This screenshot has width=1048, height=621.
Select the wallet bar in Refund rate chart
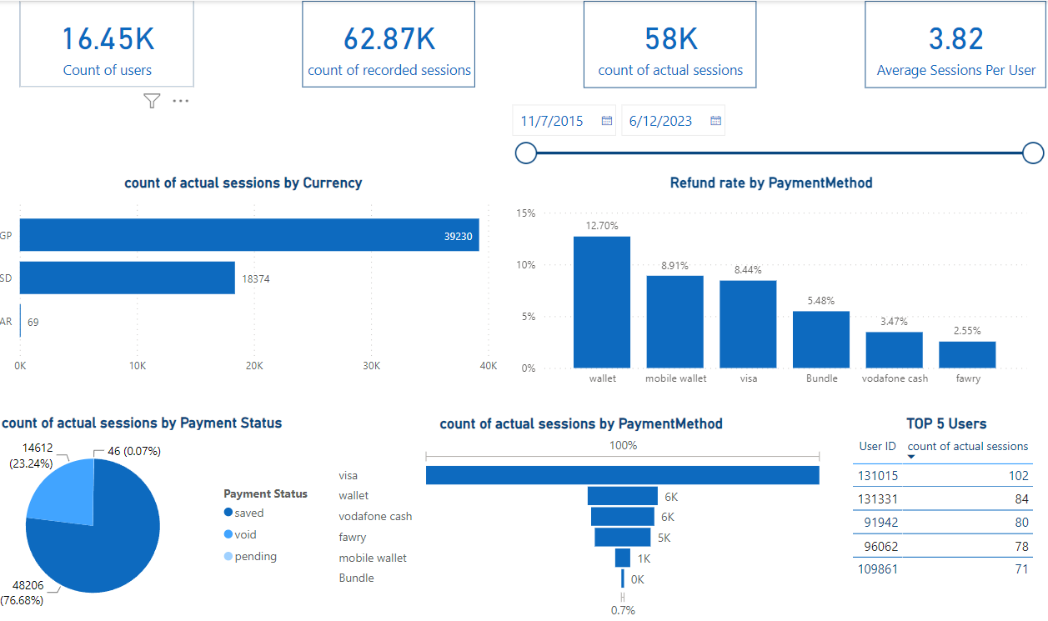point(602,302)
